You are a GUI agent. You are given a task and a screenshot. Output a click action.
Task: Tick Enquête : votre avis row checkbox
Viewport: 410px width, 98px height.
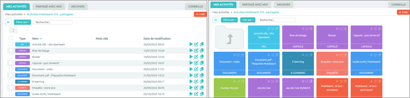11,87
